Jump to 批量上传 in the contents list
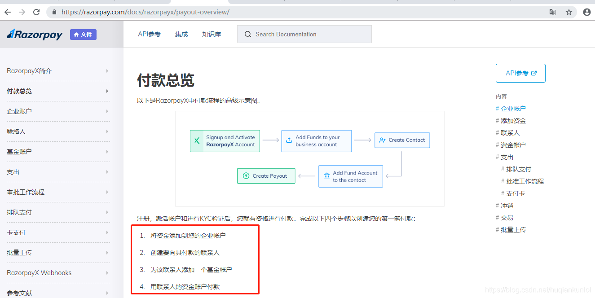Screen dimensions: 595x298 pyautogui.click(x=513, y=230)
